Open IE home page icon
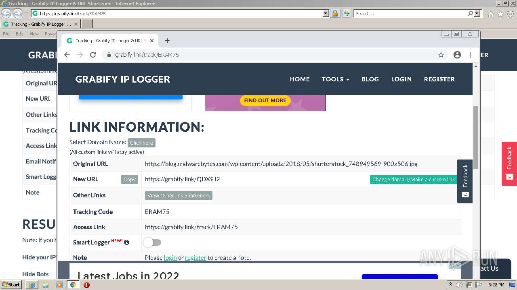This screenshot has height=290, width=517. [x=490, y=14]
